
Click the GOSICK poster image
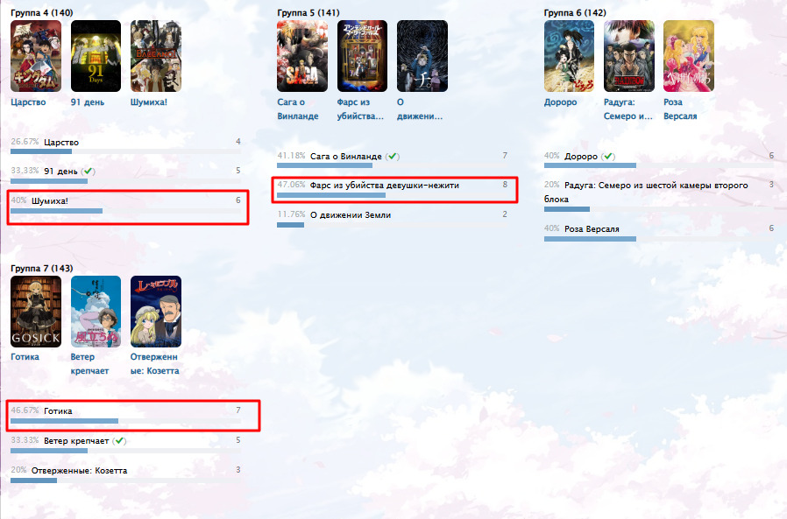(36, 312)
